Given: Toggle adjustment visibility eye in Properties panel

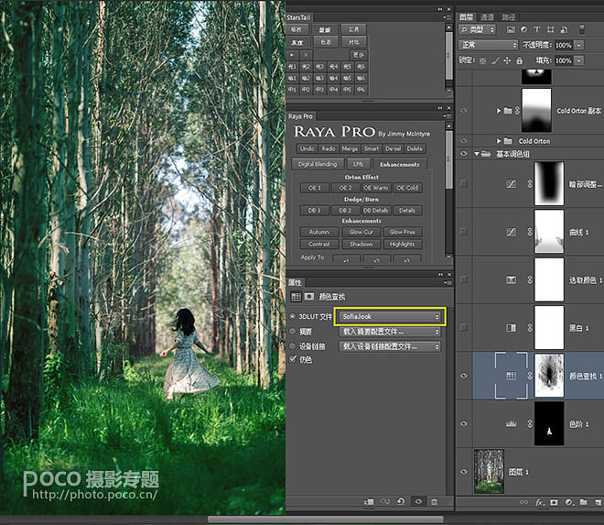Looking at the screenshot, I should (x=418, y=501).
